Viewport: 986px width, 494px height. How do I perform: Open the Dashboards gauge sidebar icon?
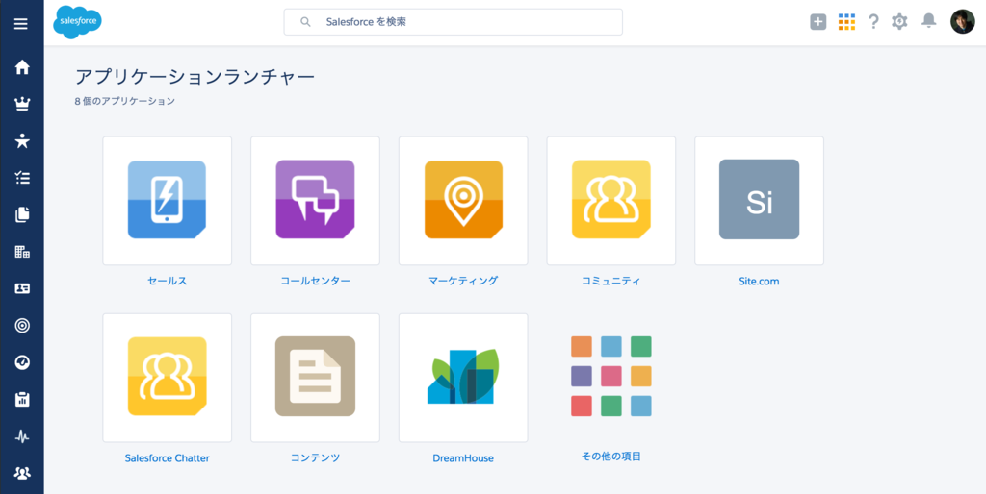22,362
